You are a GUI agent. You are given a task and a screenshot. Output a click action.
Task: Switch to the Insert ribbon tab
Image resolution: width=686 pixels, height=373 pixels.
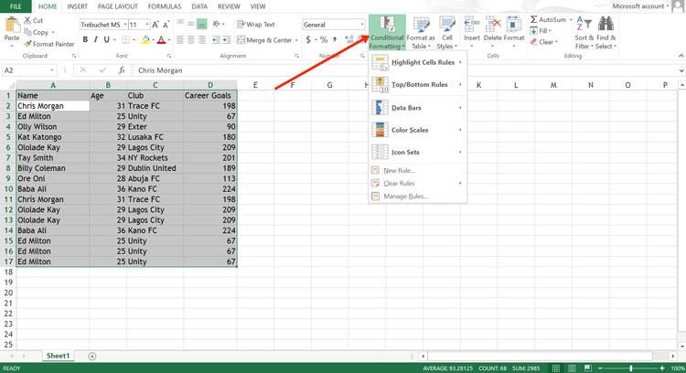[77, 6]
